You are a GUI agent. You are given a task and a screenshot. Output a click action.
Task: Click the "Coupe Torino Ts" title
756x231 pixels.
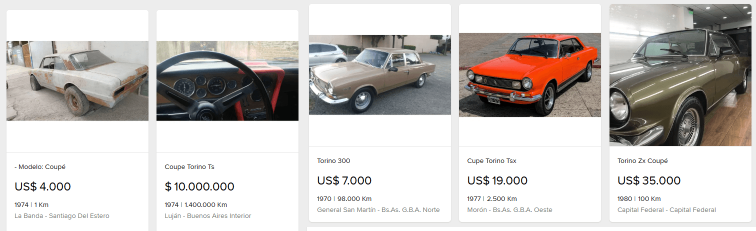tap(189, 166)
